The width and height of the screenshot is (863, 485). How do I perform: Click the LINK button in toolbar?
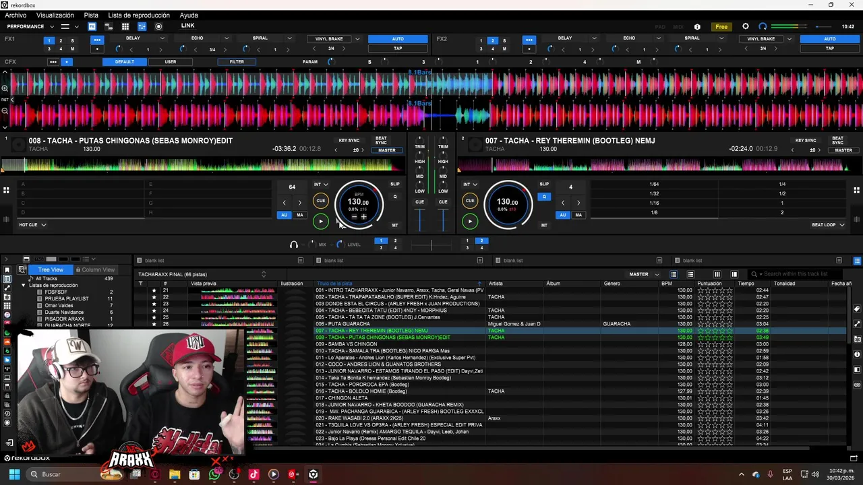(188, 26)
